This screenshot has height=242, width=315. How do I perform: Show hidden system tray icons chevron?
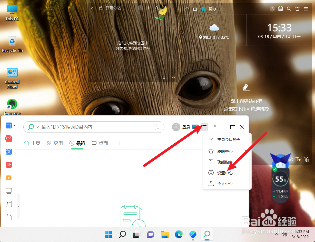click(276, 234)
